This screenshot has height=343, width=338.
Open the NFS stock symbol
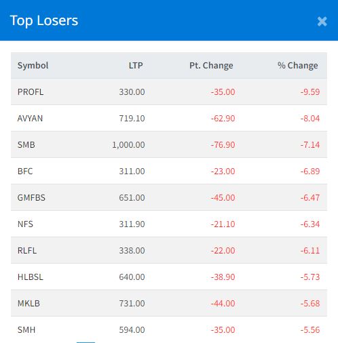(25, 224)
